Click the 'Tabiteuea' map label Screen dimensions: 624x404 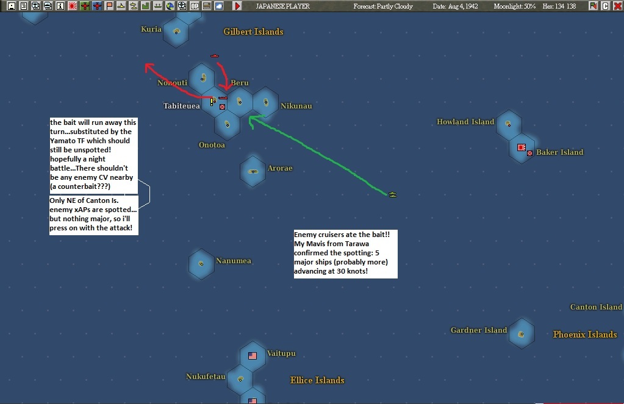coord(182,106)
